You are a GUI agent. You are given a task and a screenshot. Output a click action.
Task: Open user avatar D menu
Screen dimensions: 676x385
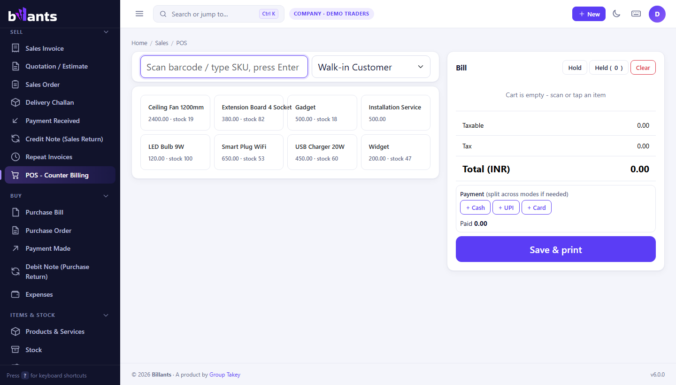pos(657,14)
